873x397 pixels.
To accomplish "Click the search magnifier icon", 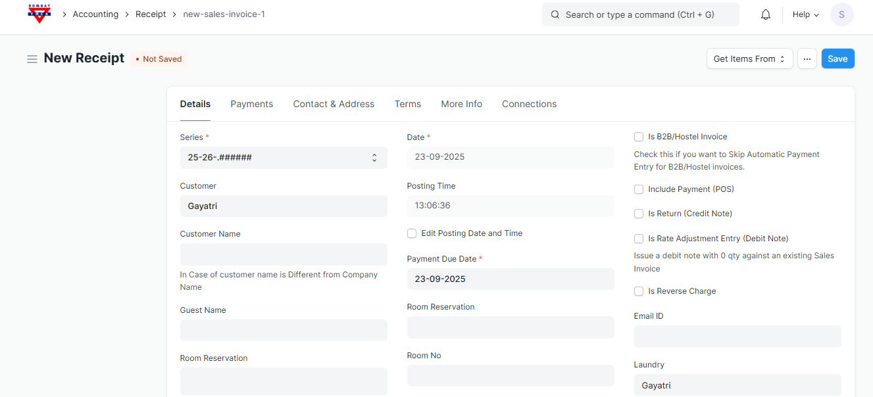I will pos(555,14).
